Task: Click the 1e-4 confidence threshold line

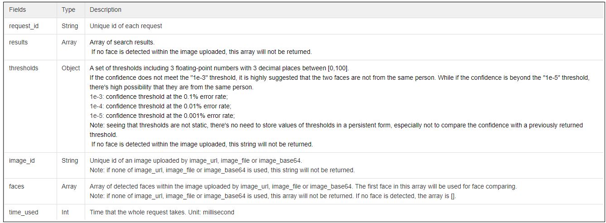Action: pos(160,106)
